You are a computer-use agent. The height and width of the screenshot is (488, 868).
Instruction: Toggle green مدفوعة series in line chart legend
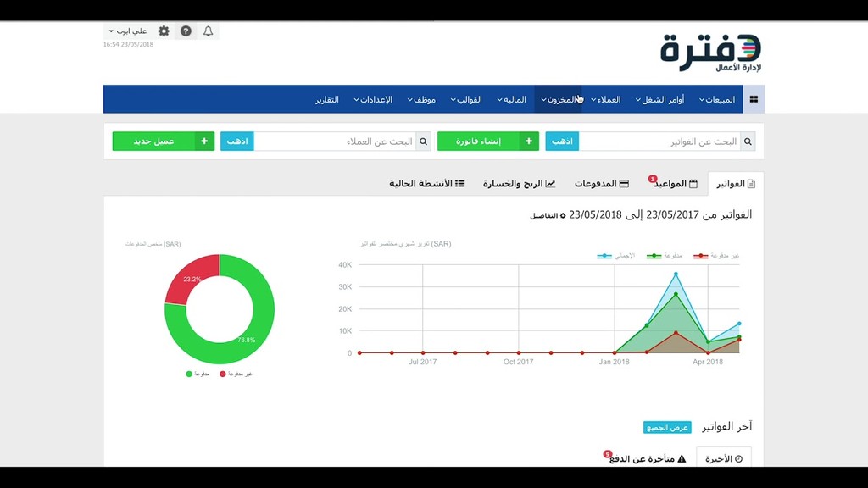click(665, 256)
